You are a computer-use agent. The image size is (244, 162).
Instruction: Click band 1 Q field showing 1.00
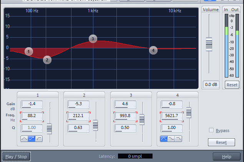(x=32, y=128)
